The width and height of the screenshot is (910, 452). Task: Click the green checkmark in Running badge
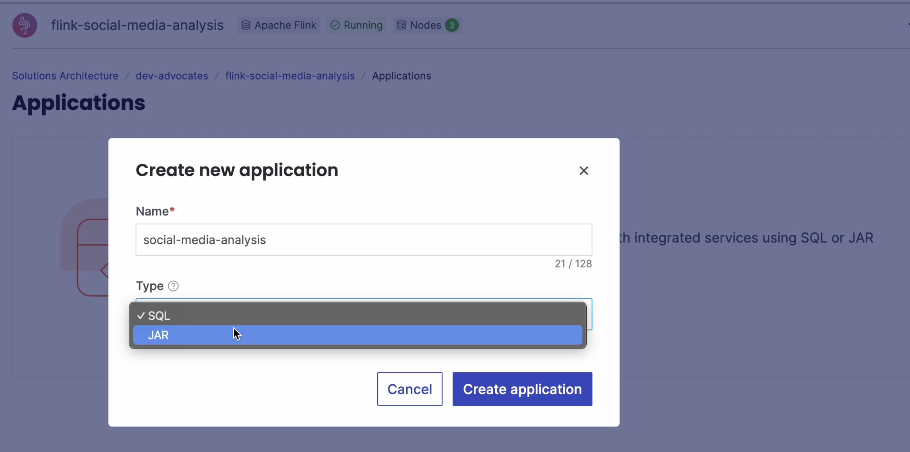[335, 25]
